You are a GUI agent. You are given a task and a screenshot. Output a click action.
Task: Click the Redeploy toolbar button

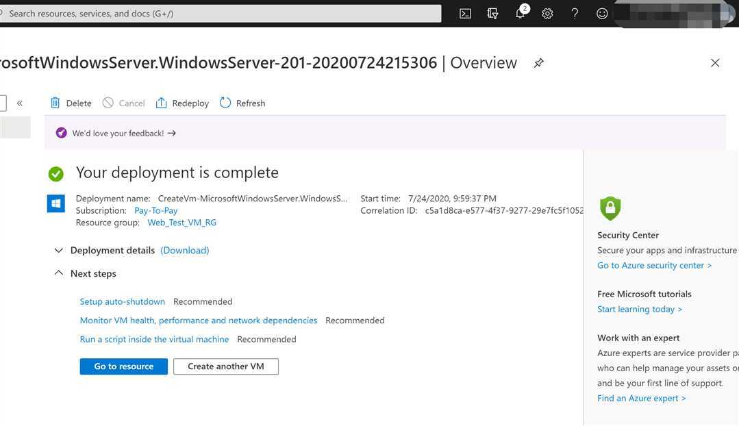(x=182, y=103)
